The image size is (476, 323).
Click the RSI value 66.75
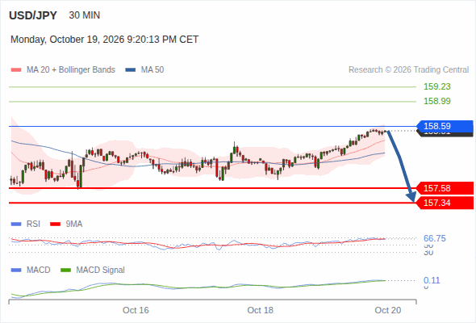[x=435, y=238]
